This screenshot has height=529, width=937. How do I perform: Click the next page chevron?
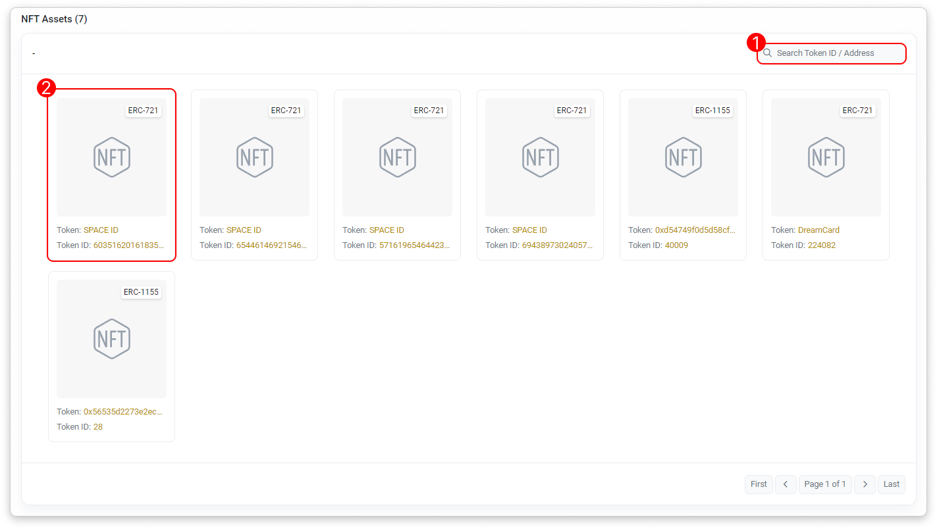[x=865, y=484]
